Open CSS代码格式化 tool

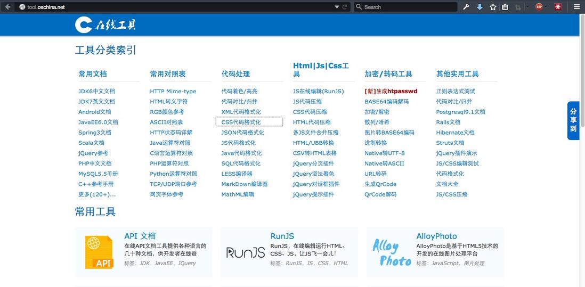point(241,122)
